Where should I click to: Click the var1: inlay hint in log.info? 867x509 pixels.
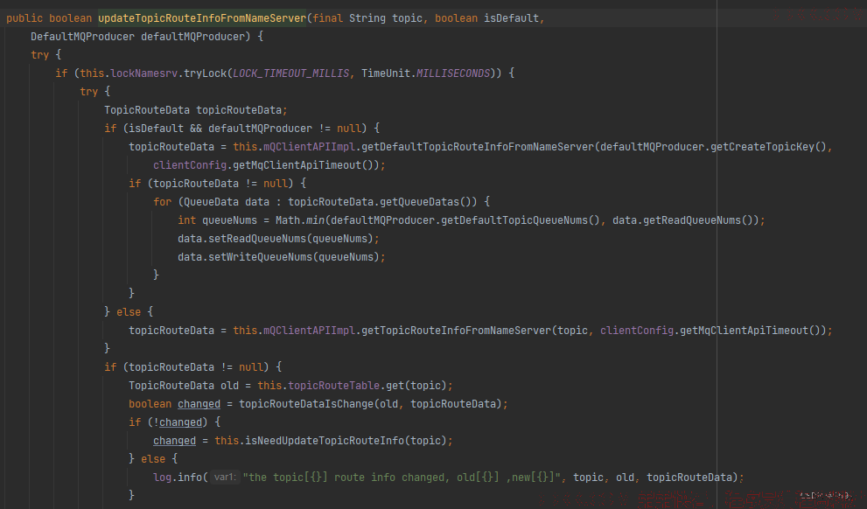tap(225, 477)
